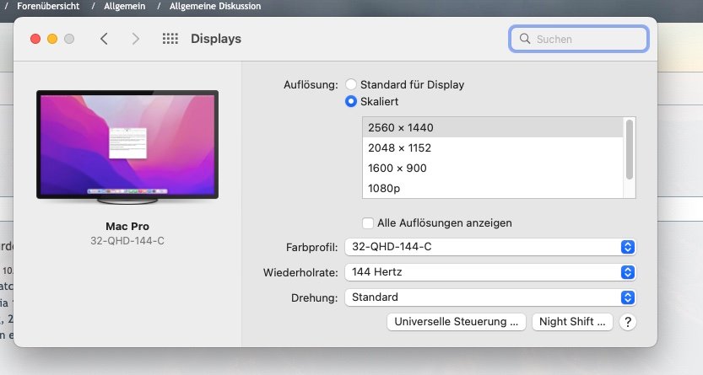Click the magnifying glass search icon
Screen dimensions: 703x375
pyautogui.click(x=525, y=39)
